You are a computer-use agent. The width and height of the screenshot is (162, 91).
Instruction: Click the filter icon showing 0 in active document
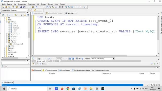point(73,70)
